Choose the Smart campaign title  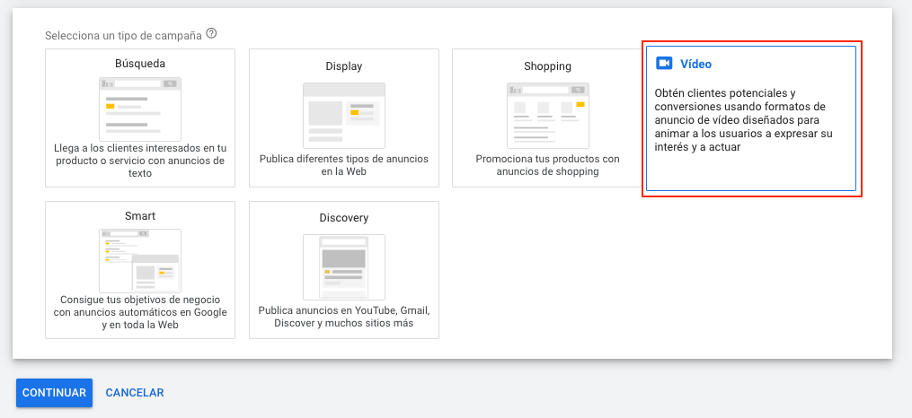pos(140,216)
